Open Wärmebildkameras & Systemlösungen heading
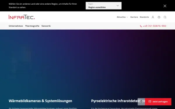Image resolution: width=175 pixels, height=109 pixels. tap(41, 101)
